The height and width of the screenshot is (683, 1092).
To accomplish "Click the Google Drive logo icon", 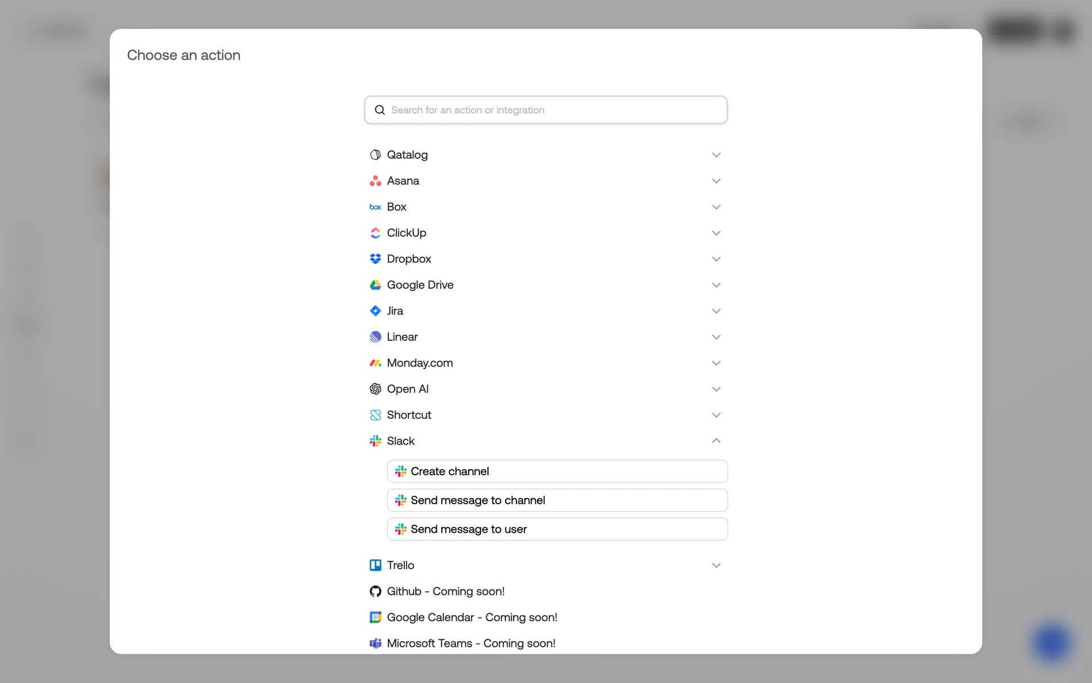I will coord(375,285).
